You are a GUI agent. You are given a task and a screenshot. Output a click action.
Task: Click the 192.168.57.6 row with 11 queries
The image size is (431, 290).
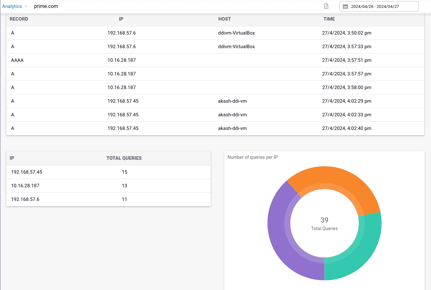108,199
